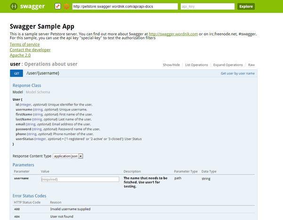Toggle Show/Hide for user operations
This screenshot has width=283, height=220.
click(171, 65)
